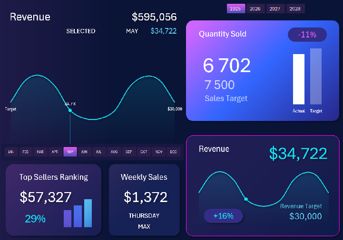Select the highlighted 2025 year tab
The height and width of the screenshot is (240, 343).
(x=235, y=9)
